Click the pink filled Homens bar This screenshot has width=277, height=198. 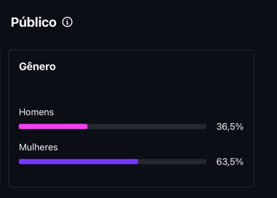point(53,126)
